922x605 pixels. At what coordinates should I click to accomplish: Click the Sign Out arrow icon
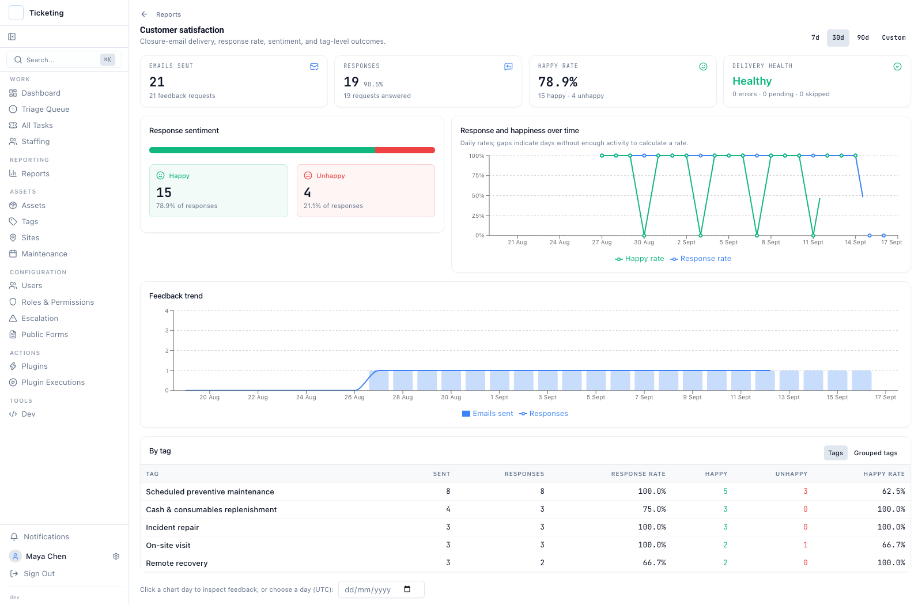click(14, 574)
